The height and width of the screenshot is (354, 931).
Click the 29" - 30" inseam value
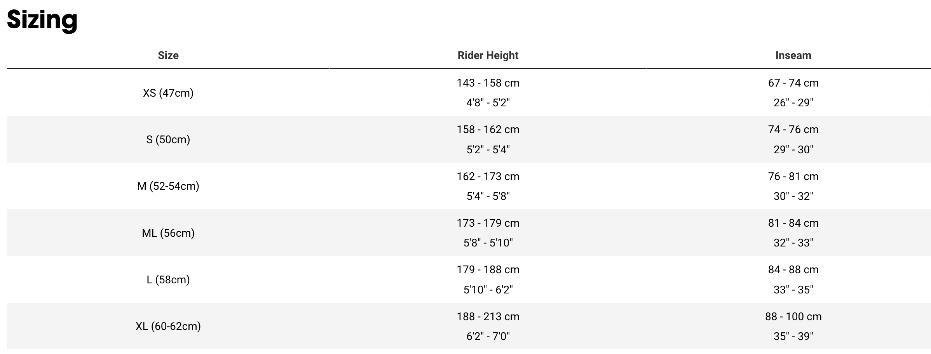pyautogui.click(x=793, y=149)
